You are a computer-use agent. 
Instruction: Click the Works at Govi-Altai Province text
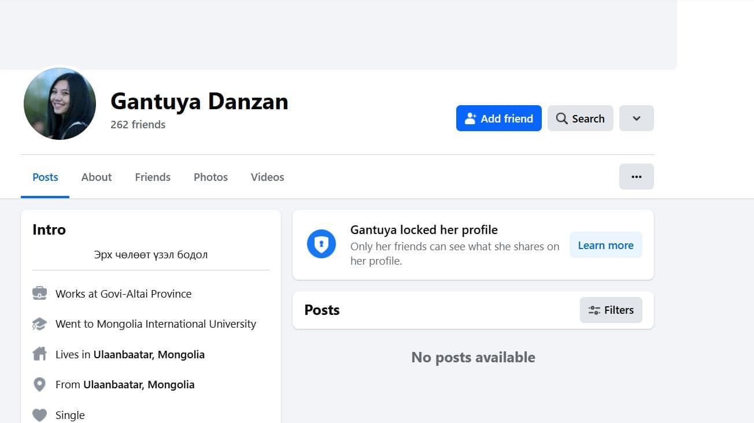pos(123,294)
